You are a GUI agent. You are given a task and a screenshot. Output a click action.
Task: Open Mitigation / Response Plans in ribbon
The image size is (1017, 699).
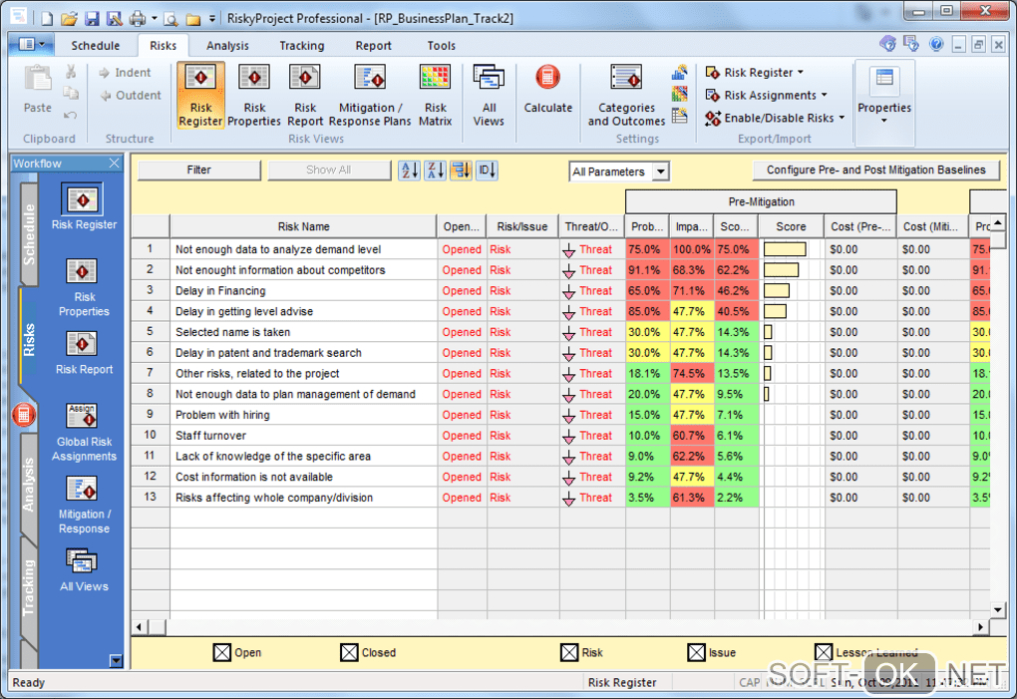tap(370, 96)
